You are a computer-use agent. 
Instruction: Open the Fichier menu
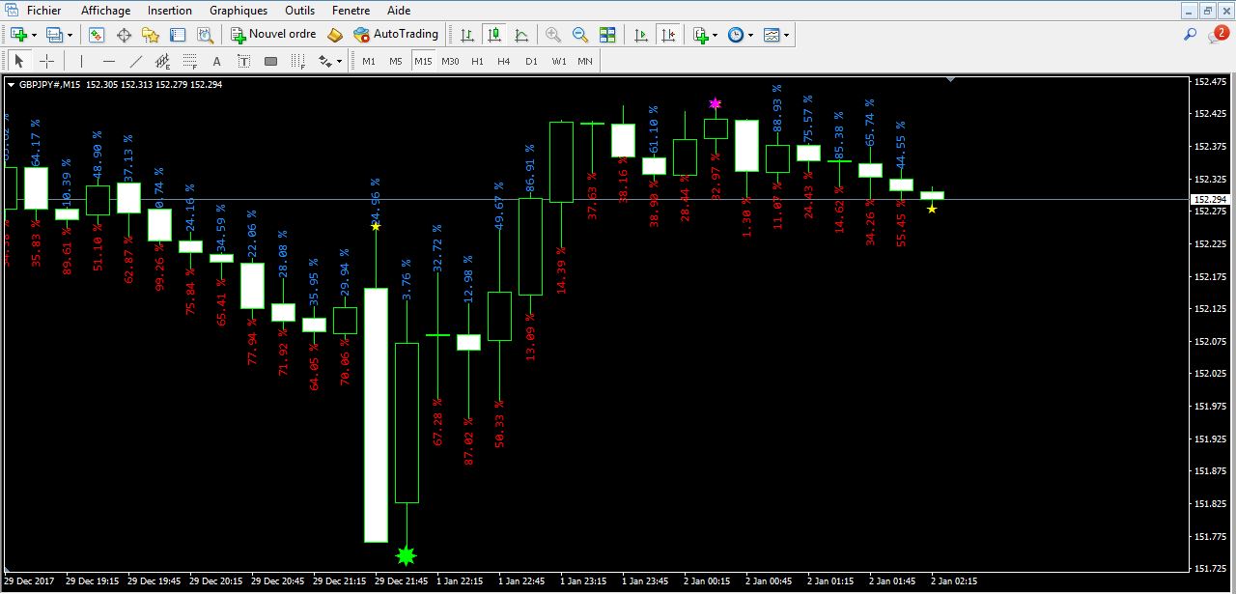coord(43,11)
